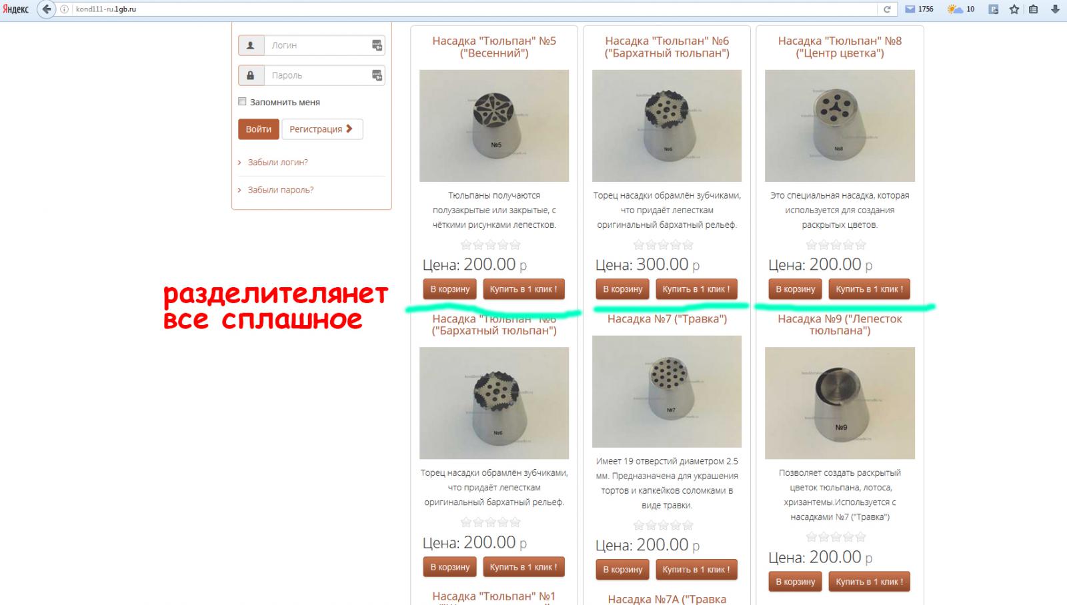Open the Забыли логин? link
Viewport: 1067px width, 605px height.
[x=277, y=162]
